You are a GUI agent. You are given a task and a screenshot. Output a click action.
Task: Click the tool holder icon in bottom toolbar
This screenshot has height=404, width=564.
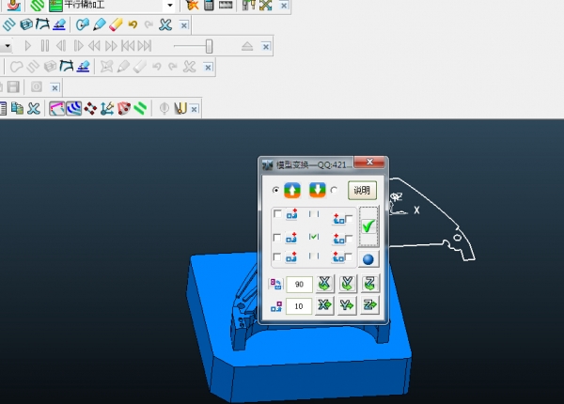(x=180, y=108)
